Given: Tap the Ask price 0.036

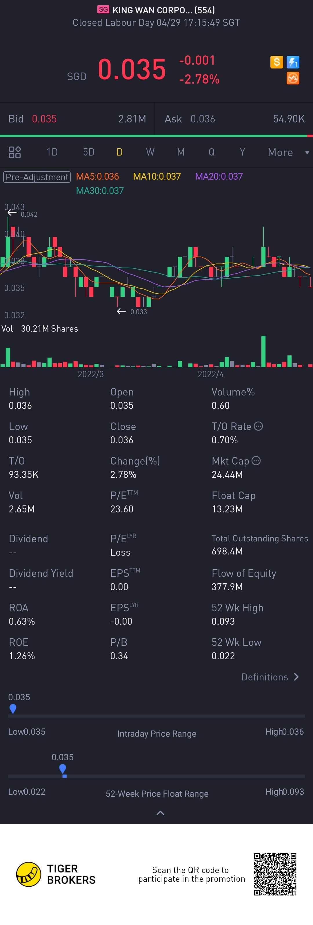Looking at the screenshot, I should click(x=203, y=119).
